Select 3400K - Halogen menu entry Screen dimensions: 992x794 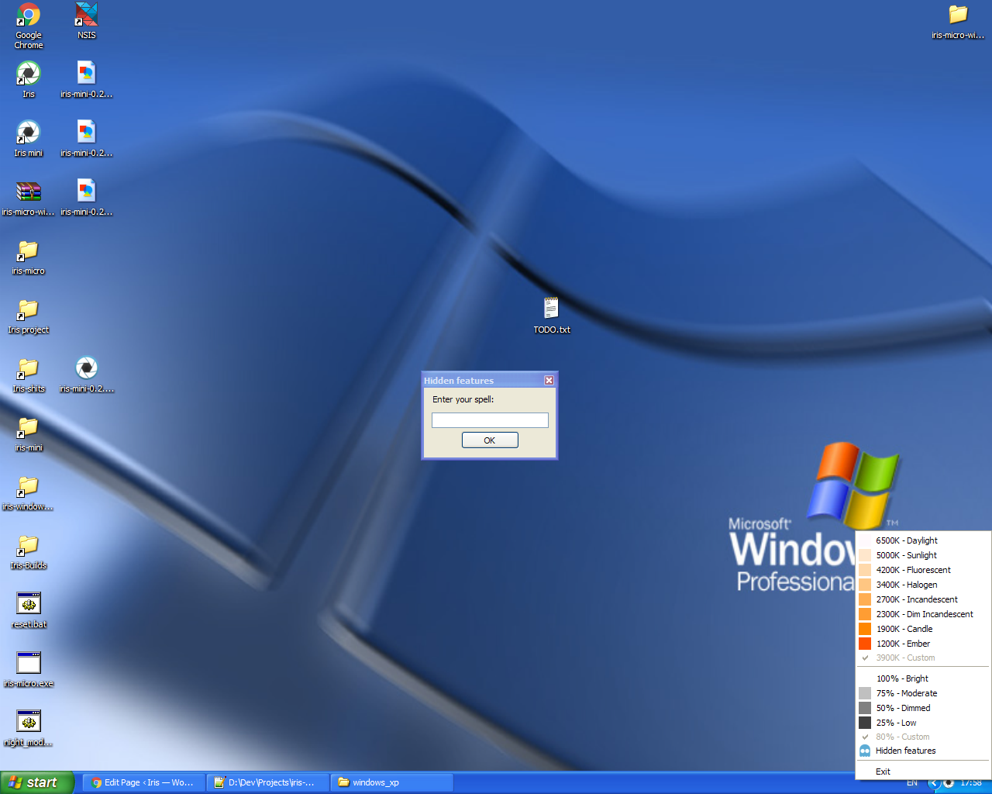tap(922, 585)
